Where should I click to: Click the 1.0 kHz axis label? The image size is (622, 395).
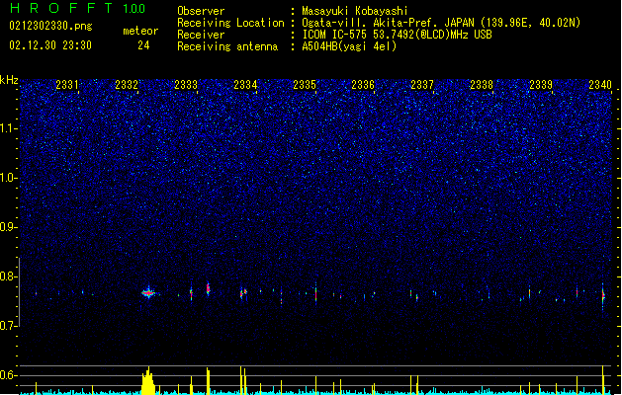[9, 178]
